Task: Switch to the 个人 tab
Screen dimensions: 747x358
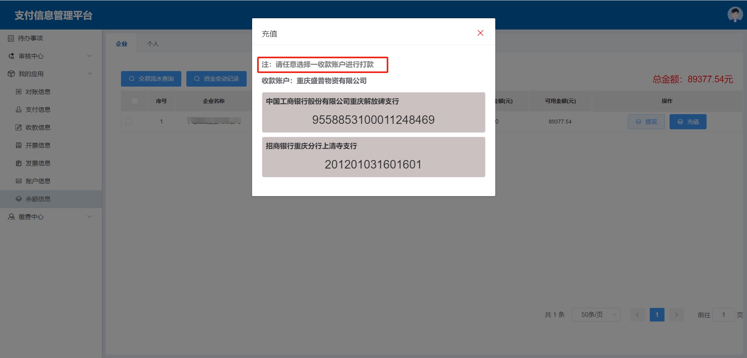Action: click(x=153, y=43)
